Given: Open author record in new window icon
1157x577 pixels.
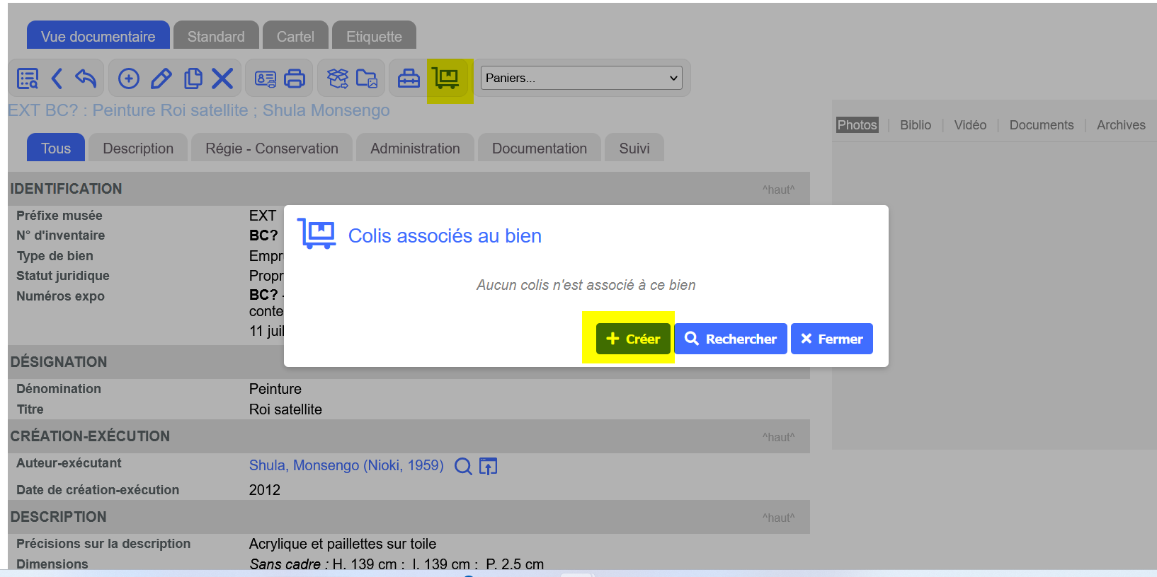Looking at the screenshot, I should pos(489,466).
